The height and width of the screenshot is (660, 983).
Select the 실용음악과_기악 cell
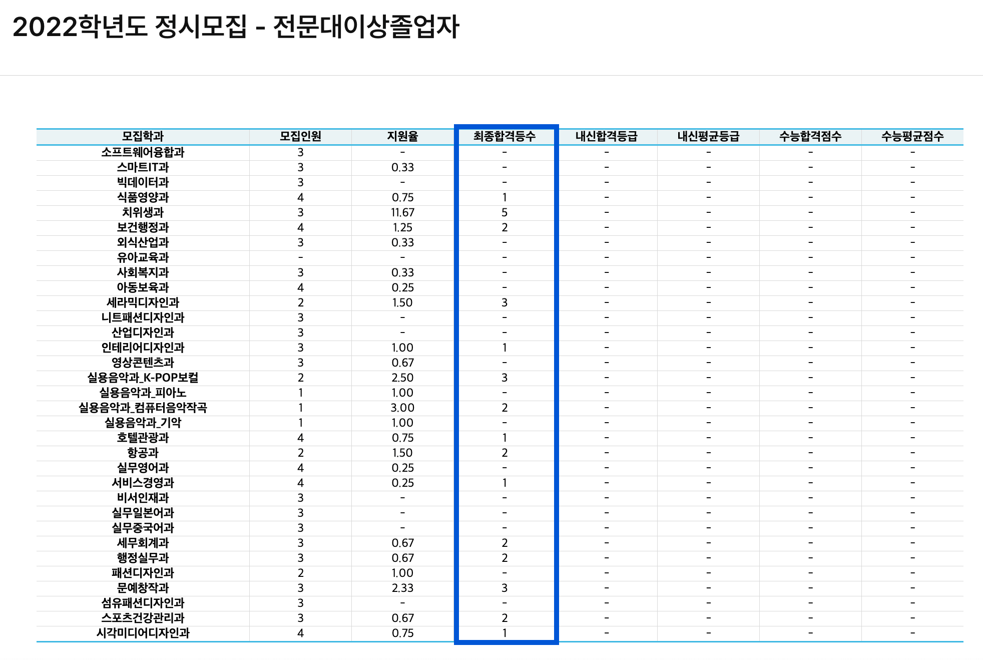coord(143,423)
